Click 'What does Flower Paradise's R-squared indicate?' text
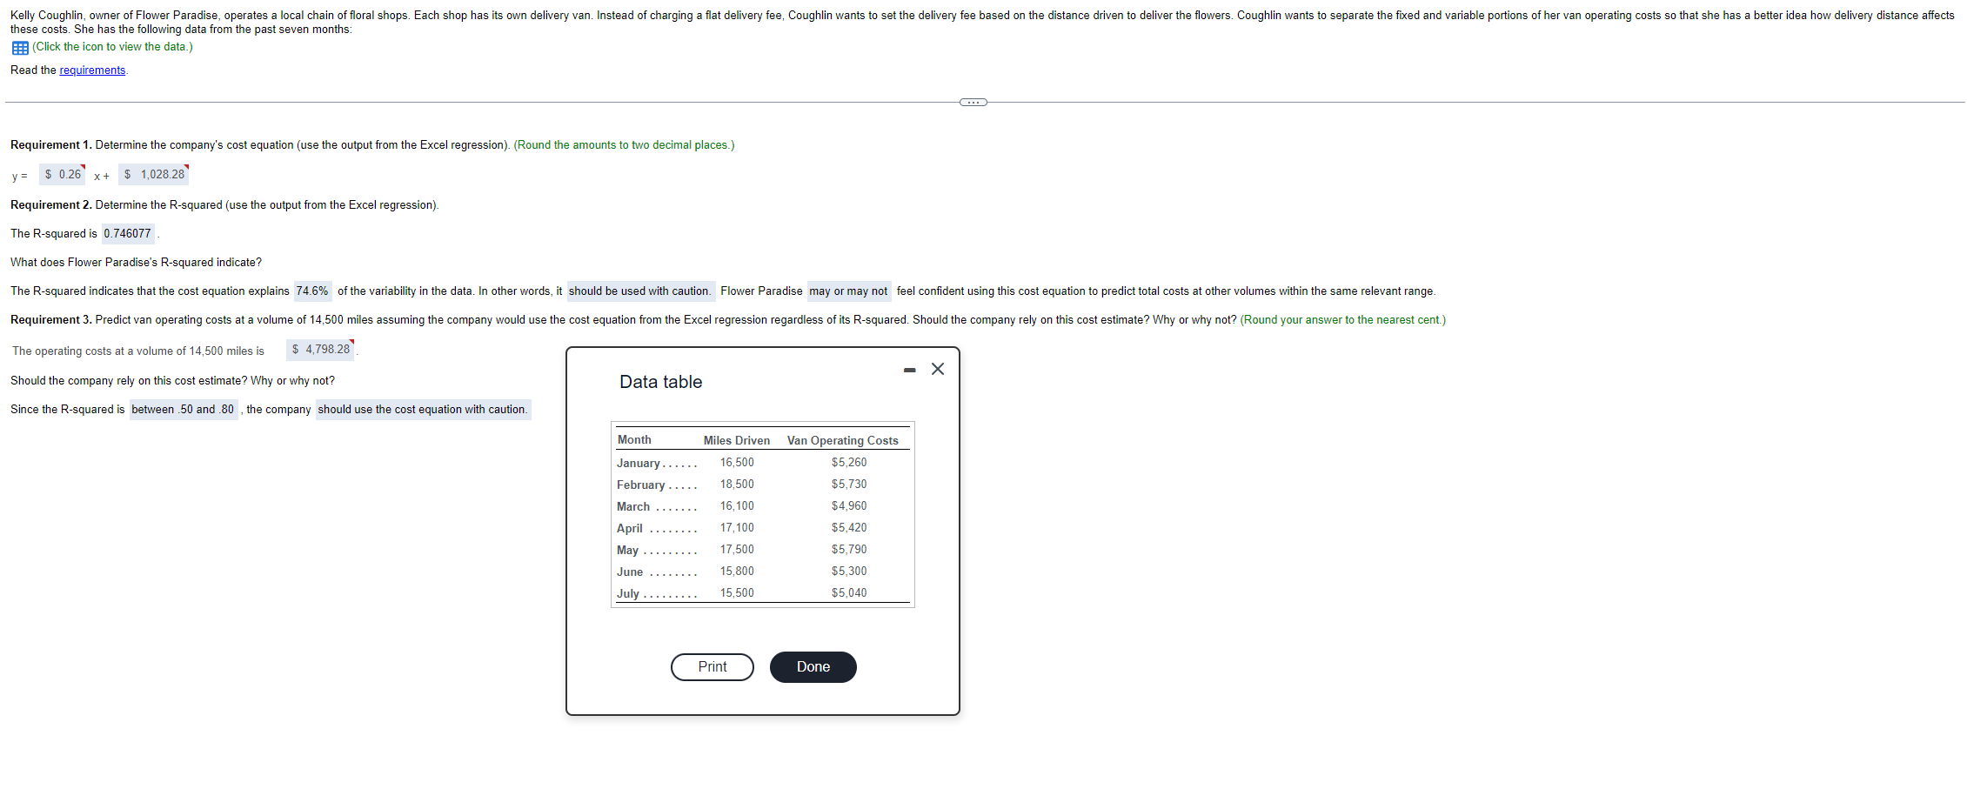 click(x=136, y=263)
